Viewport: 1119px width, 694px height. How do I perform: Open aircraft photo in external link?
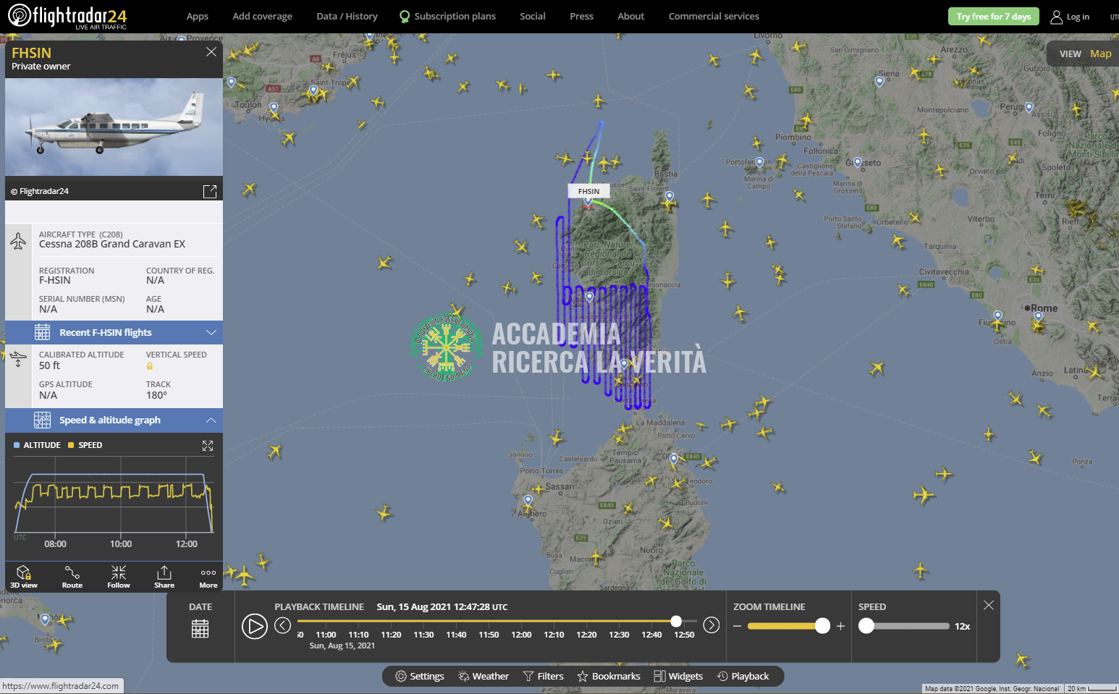tap(210, 191)
